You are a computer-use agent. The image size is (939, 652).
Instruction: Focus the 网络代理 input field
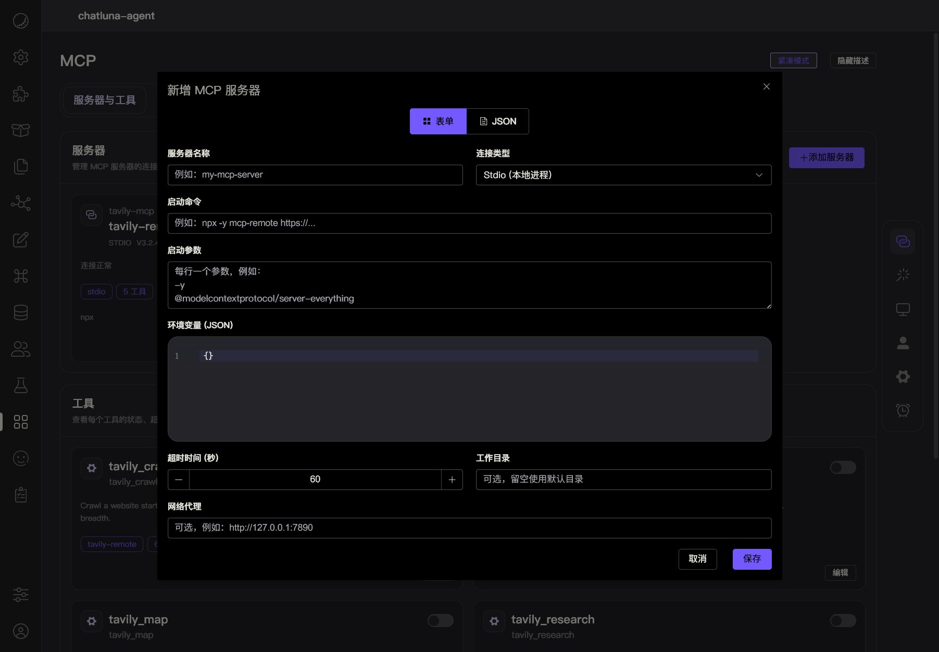click(469, 528)
